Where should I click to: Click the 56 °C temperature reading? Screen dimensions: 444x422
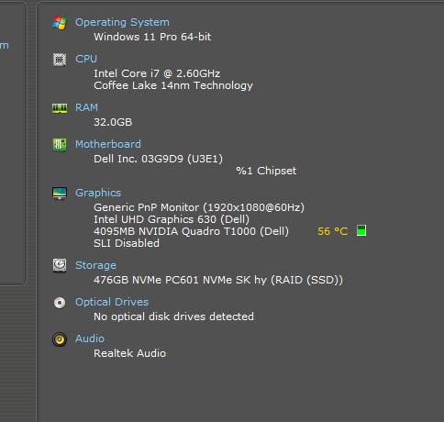[x=333, y=231]
